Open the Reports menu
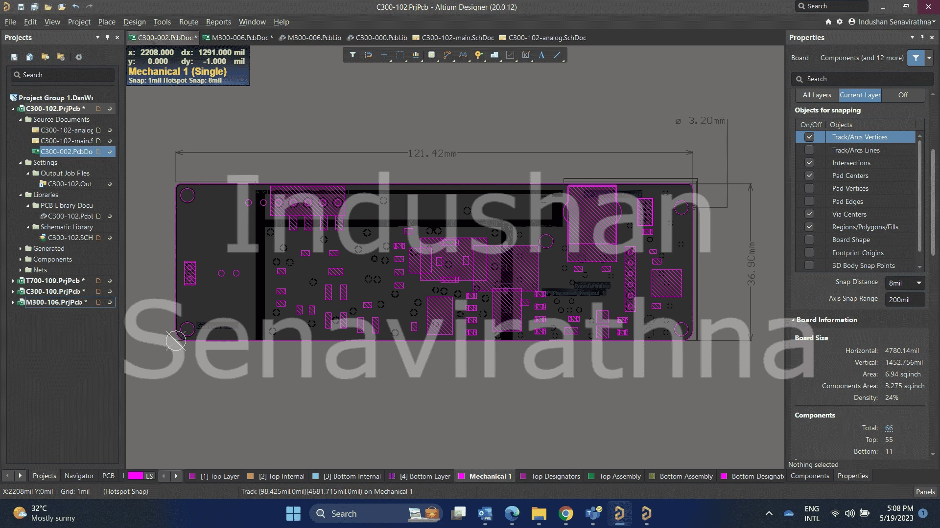 coord(218,22)
